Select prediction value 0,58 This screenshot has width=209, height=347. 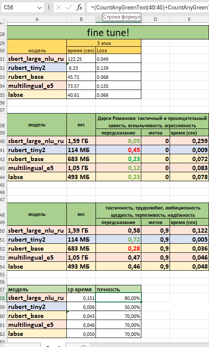(118, 230)
